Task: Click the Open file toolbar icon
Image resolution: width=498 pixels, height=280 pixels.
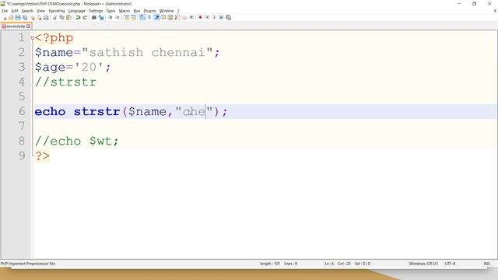Action: 11,17
